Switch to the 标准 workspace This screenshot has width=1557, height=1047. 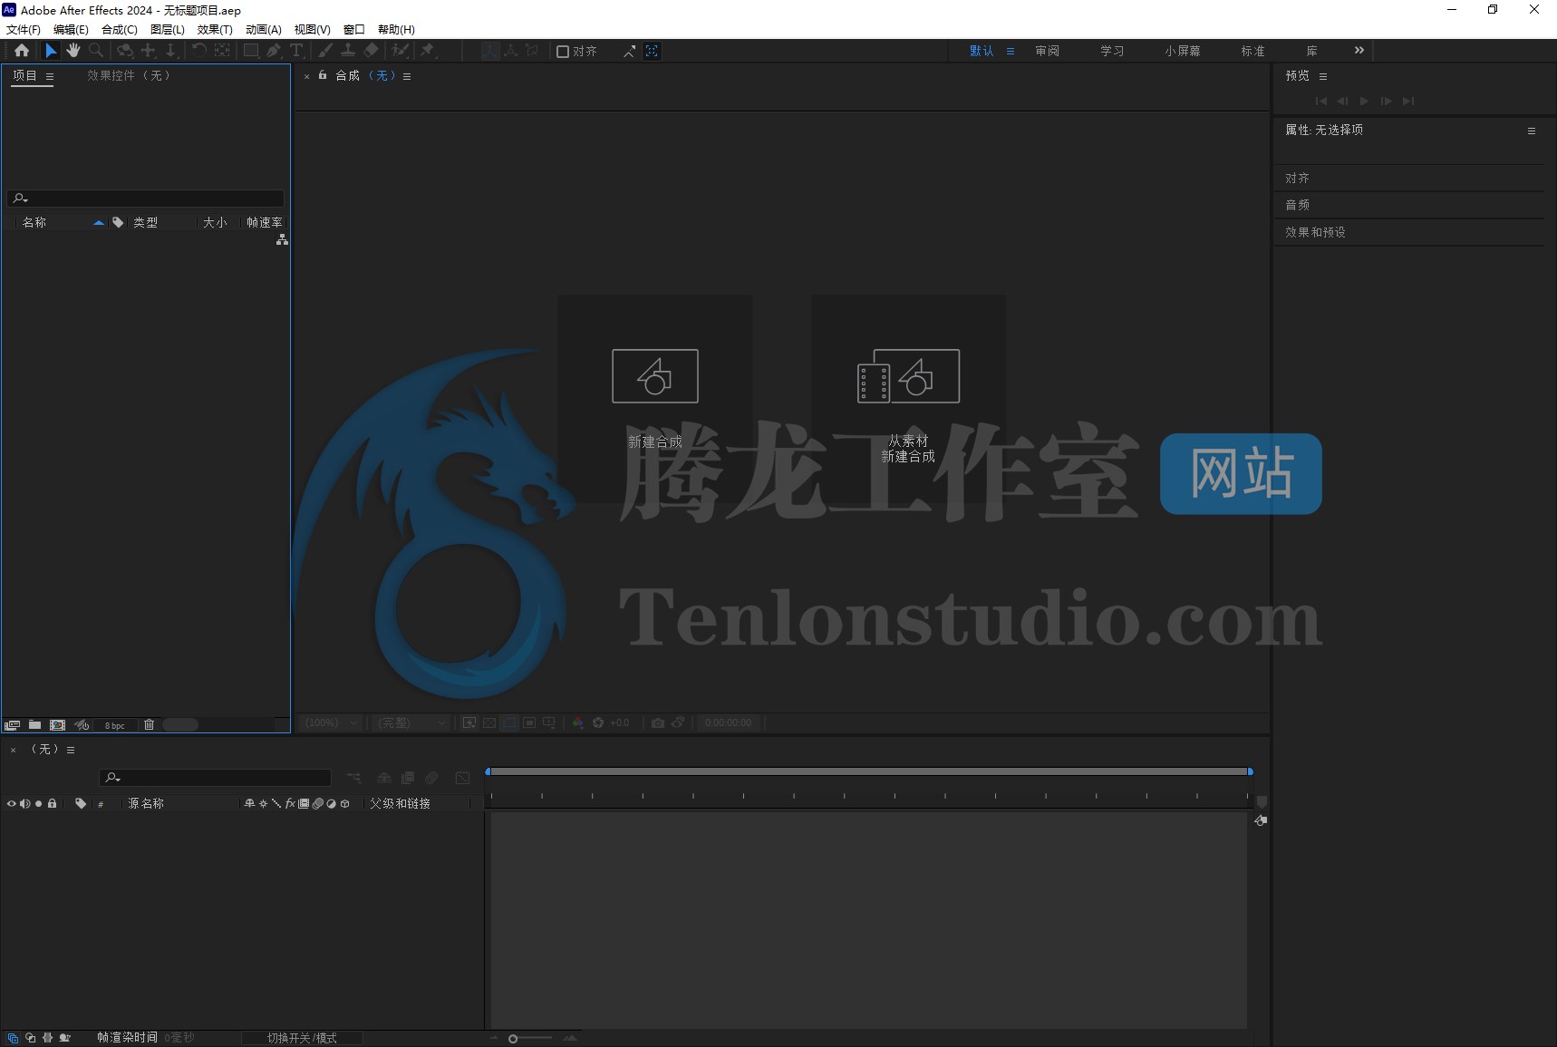tap(1253, 51)
